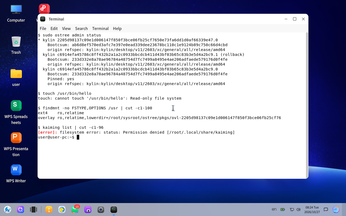The width and height of the screenshot is (346, 216).
Task: Click the "$ sudo ostree admin status" command line
Action: (x=69, y=35)
